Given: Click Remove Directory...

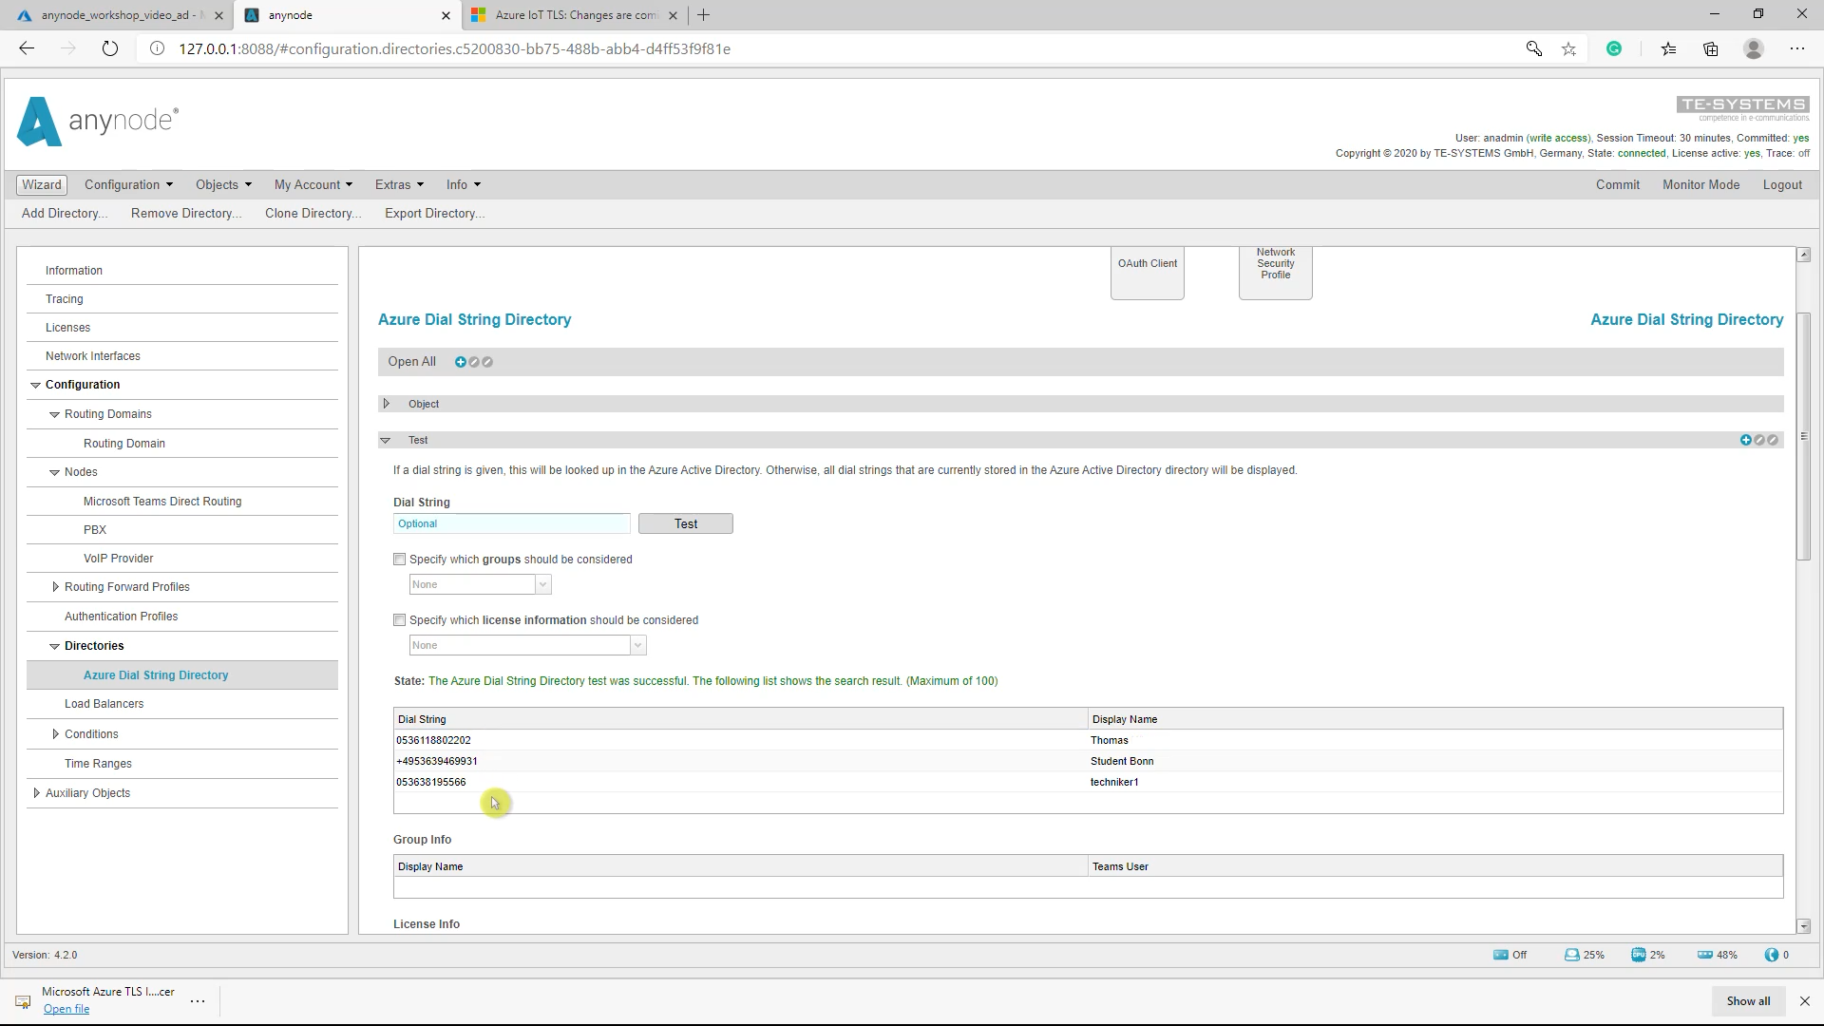Looking at the screenshot, I should click(186, 213).
